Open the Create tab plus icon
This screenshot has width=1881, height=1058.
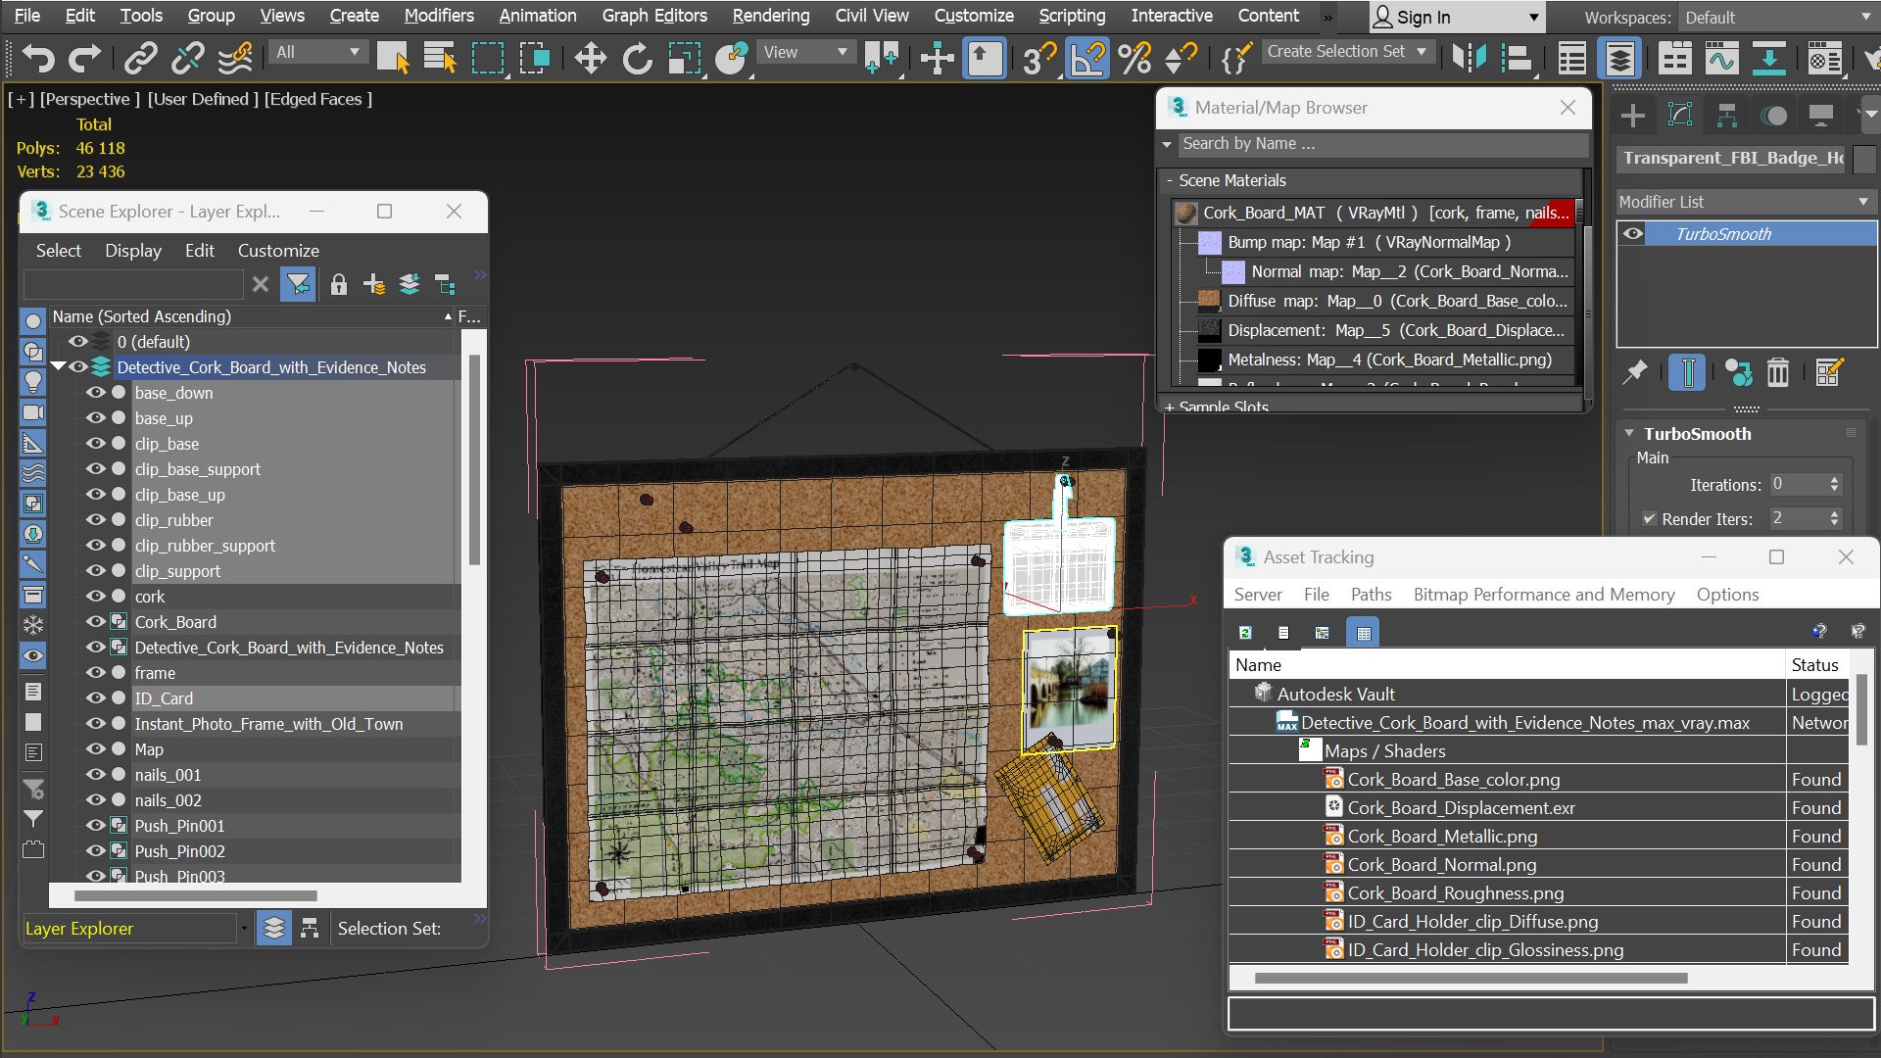coord(1633,116)
